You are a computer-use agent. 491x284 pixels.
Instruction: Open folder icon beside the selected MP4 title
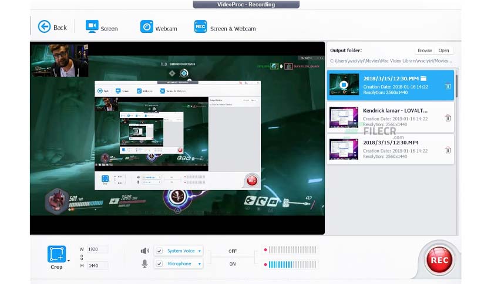pos(424,78)
